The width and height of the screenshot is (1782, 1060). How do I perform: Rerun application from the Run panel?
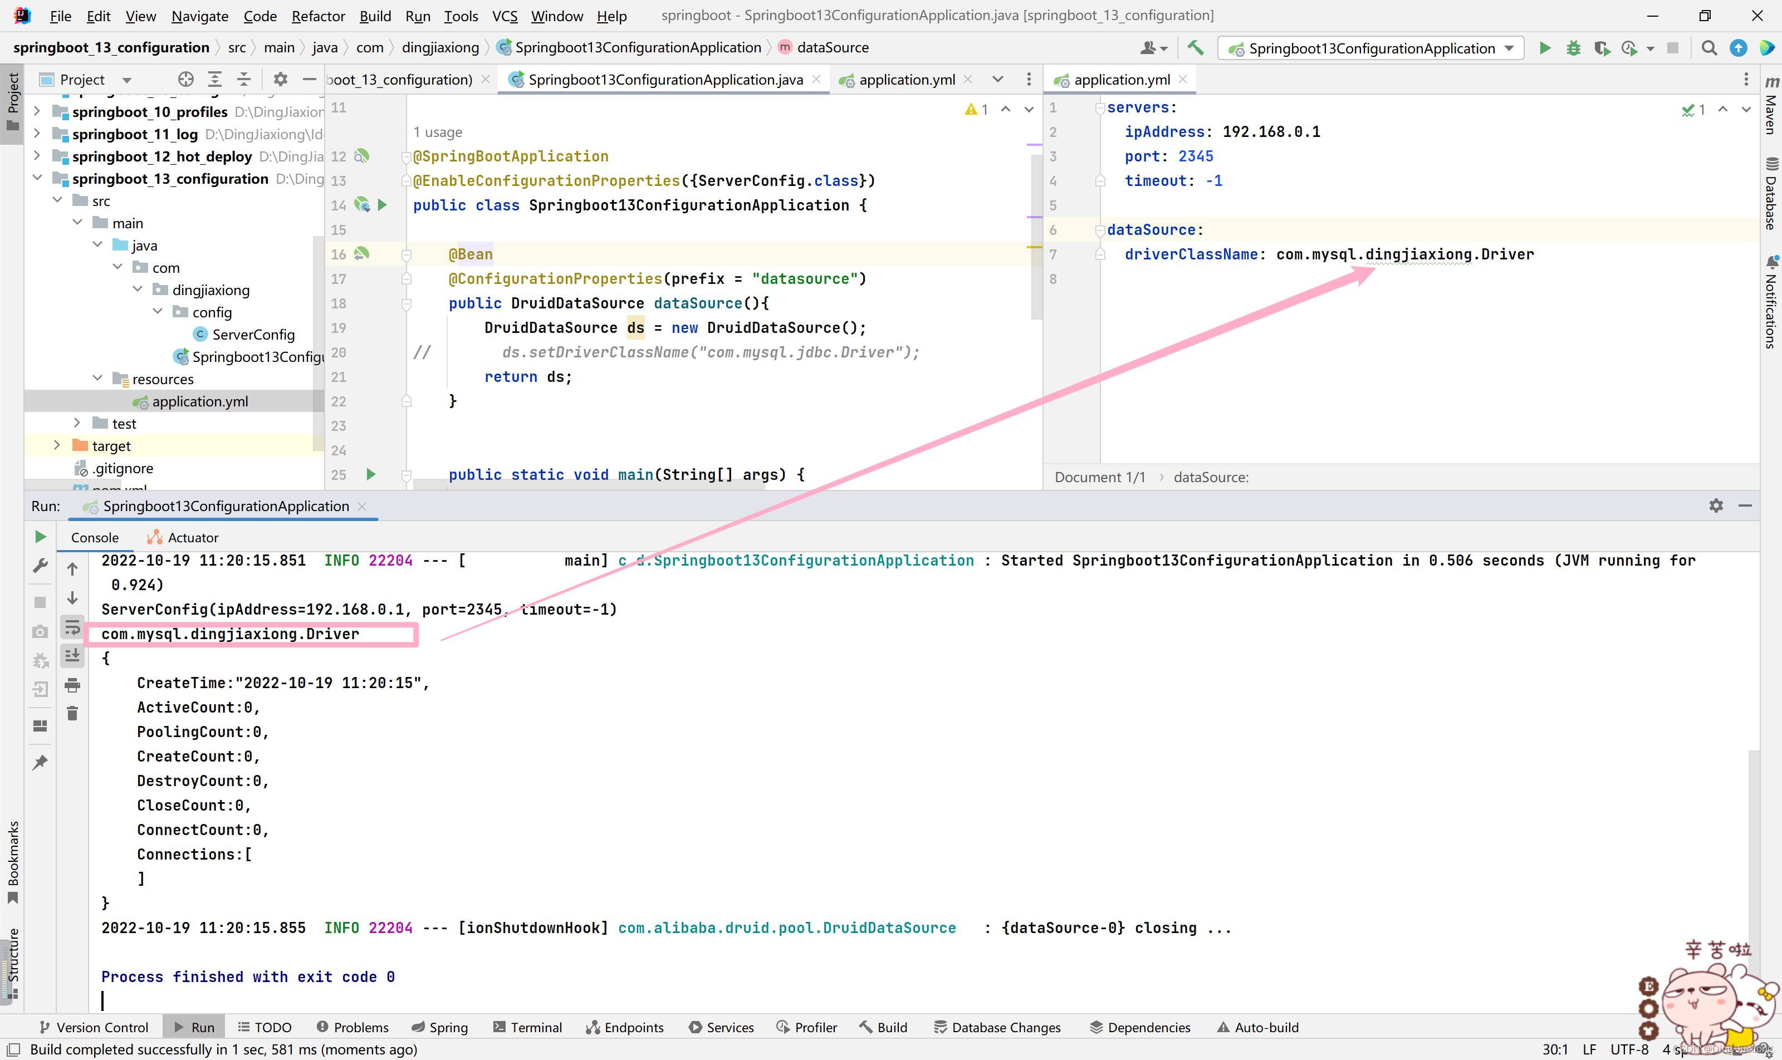[40, 537]
